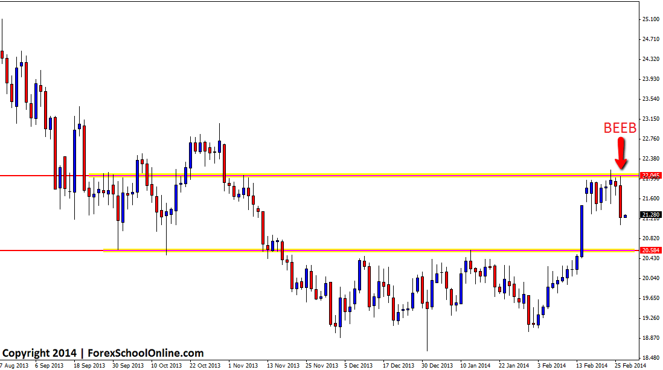Click the BEEB text label
This screenshot has width=663, height=370.
[x=620, y=128]
